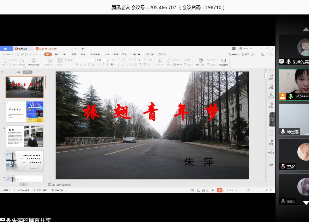Click the add new slide button below thumbnails
Screen dimensions: 309x222
click(x=23, y=184)
